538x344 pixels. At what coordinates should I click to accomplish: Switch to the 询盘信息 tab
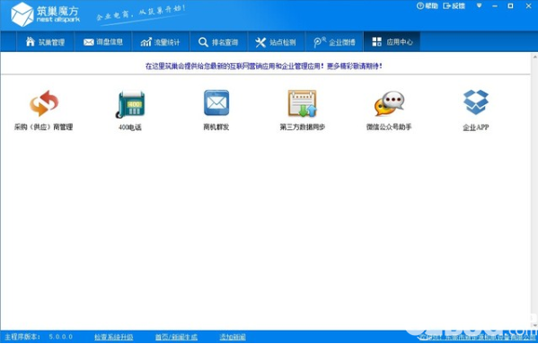[103, 42]
